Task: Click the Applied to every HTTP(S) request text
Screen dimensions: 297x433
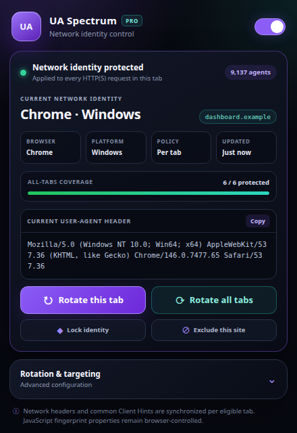Action: click(x=97, y=78)
